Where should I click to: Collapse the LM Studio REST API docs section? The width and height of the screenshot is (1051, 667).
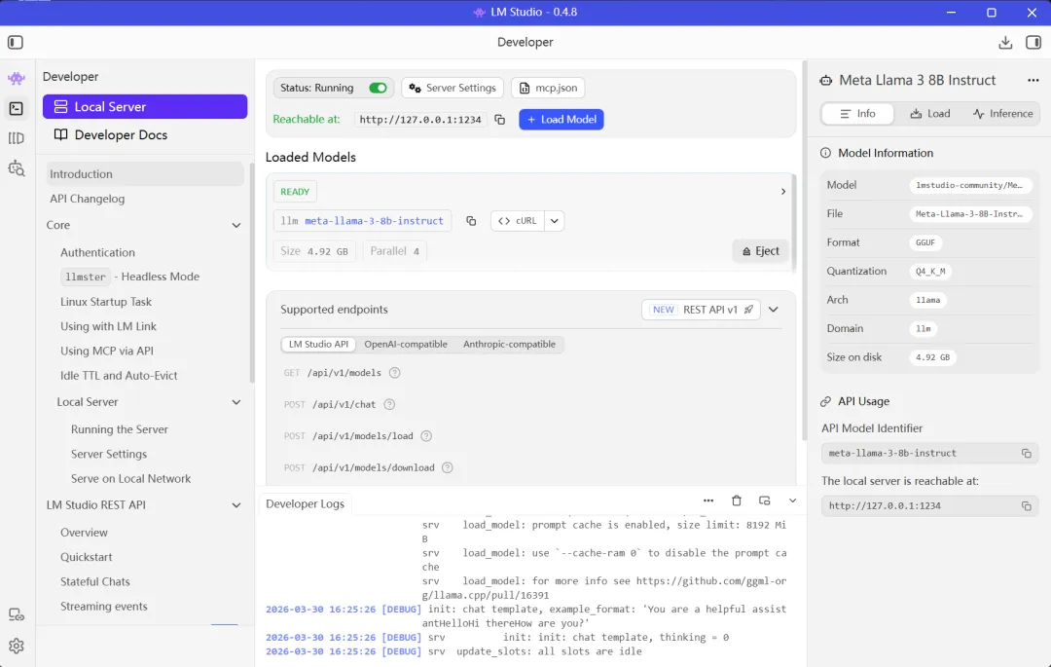(236, 505)
